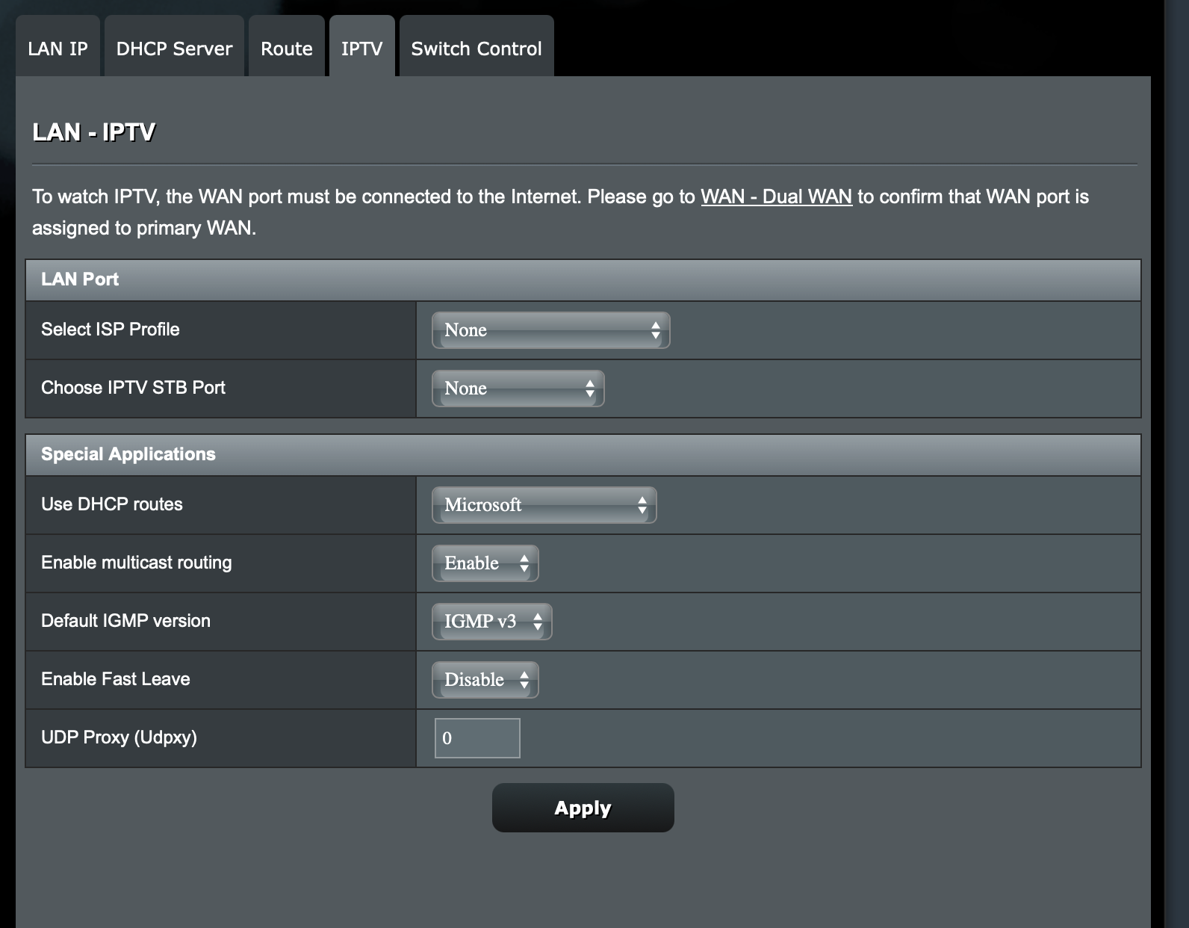Open the Switch Control tab
Screen dimensions: 1189x928
pos(476,46)
